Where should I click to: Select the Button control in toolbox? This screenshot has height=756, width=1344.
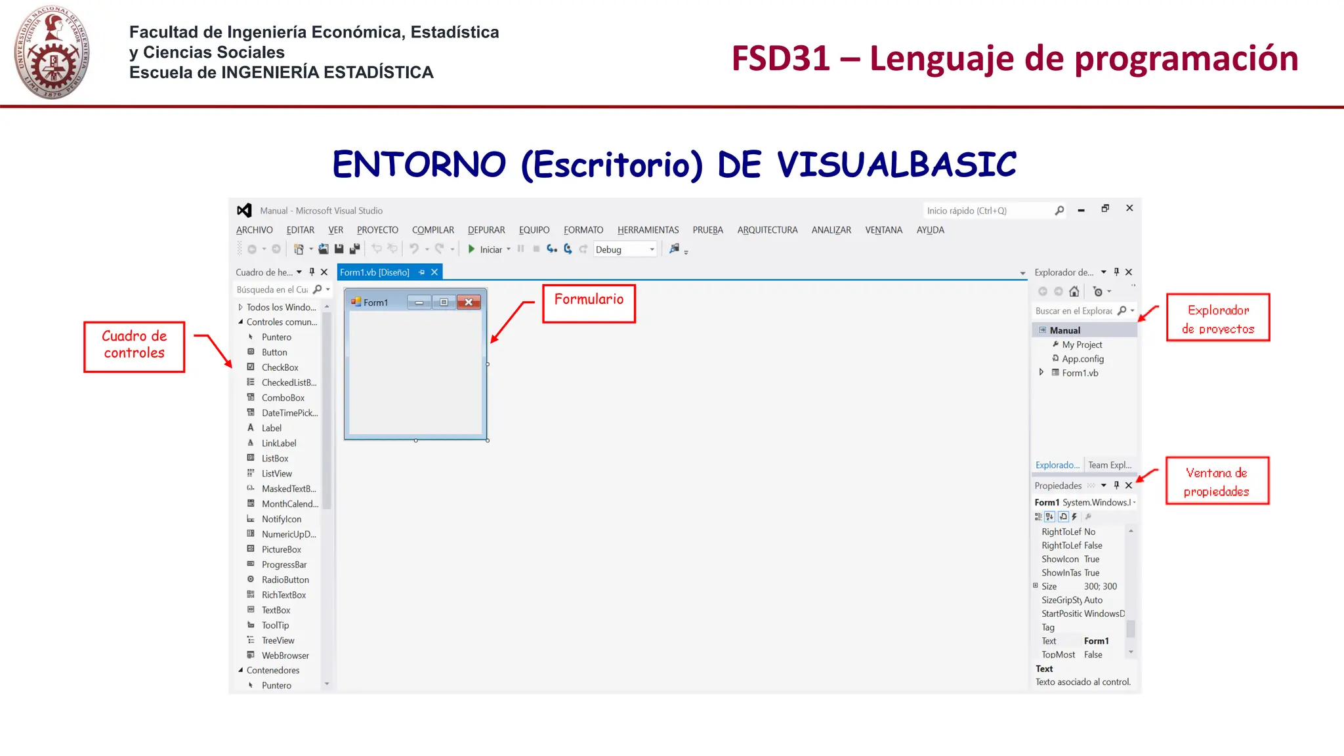point(274,352)
